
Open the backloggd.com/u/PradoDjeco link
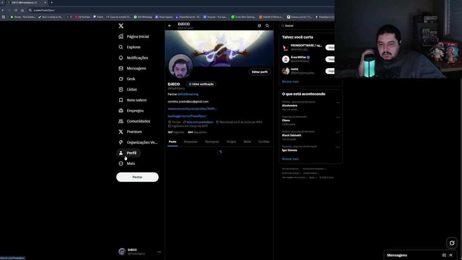point(187,116)
